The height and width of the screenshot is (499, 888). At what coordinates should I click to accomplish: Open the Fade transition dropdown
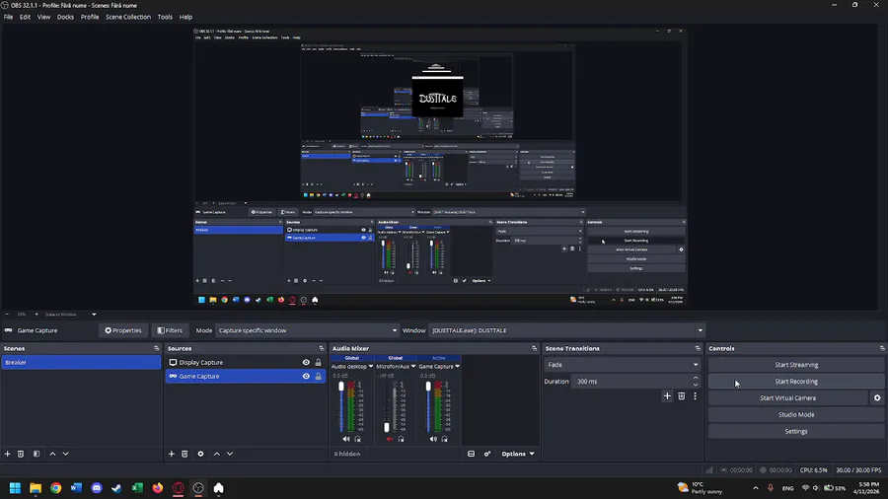(x=623, y=365)
